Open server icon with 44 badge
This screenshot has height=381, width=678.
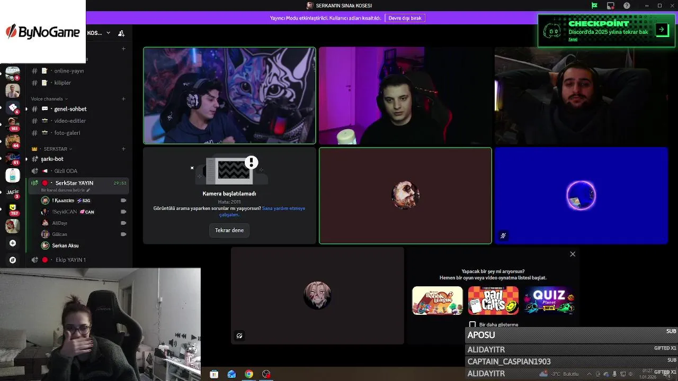(13, 142)
